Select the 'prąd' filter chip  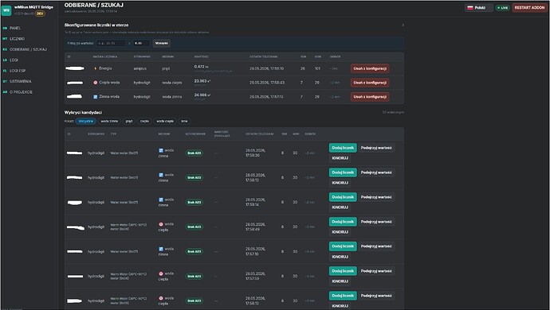pos(129,121)
